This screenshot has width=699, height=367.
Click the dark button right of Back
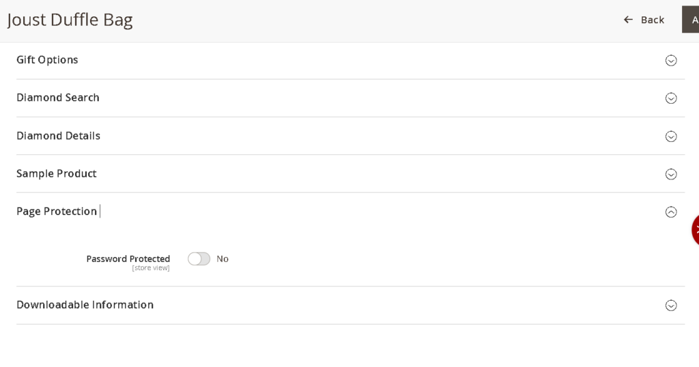(691, 20)
